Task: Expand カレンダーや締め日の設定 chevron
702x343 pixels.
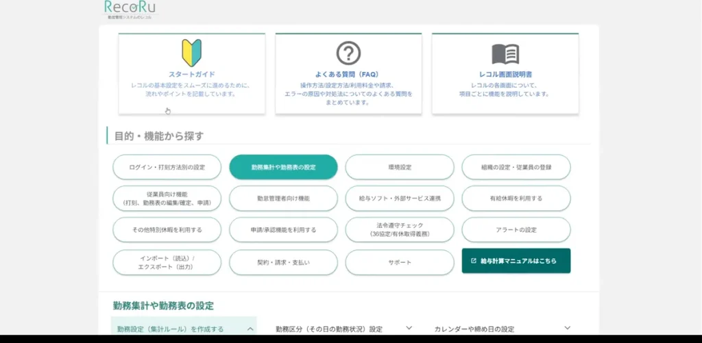Action: point(567,329)
